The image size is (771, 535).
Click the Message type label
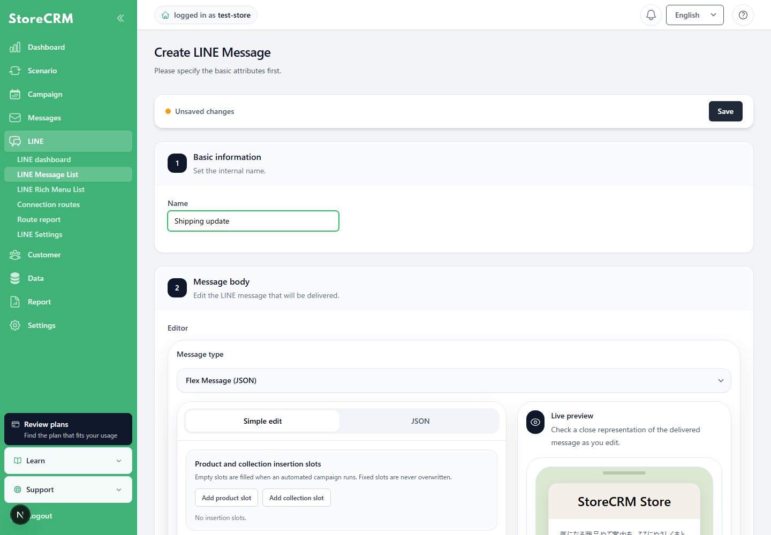click(200, 354)
